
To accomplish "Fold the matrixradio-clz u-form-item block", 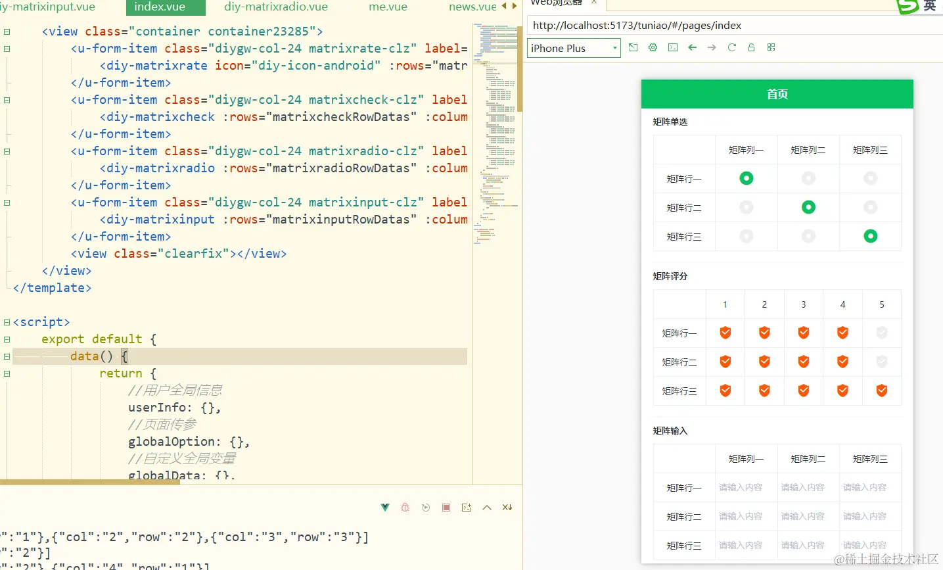I will pyautogui.click(x=7, y=151).
